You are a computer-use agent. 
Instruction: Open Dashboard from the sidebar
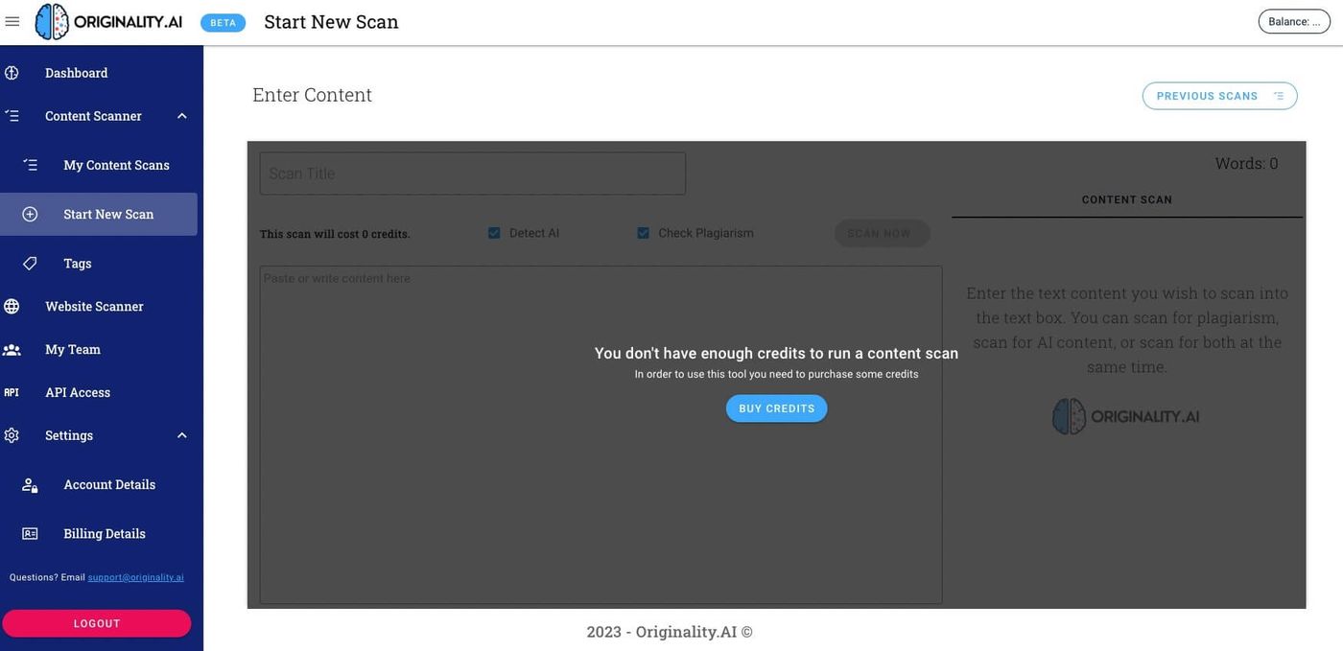77,73
